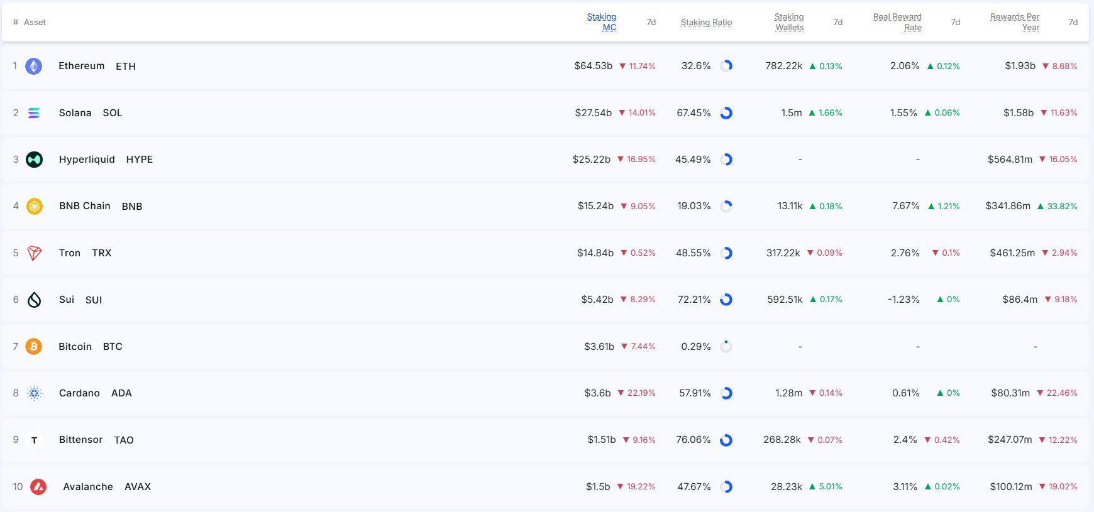Click the Cardano logo icon
Screen dimensions: 1094x512
(34, 393)
